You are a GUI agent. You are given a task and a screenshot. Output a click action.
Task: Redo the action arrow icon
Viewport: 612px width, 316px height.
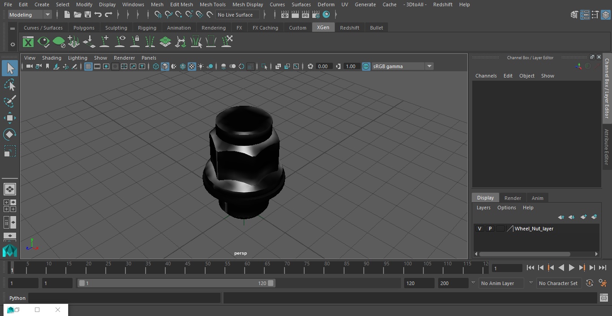pyautogui.click(x=108, y=15)
